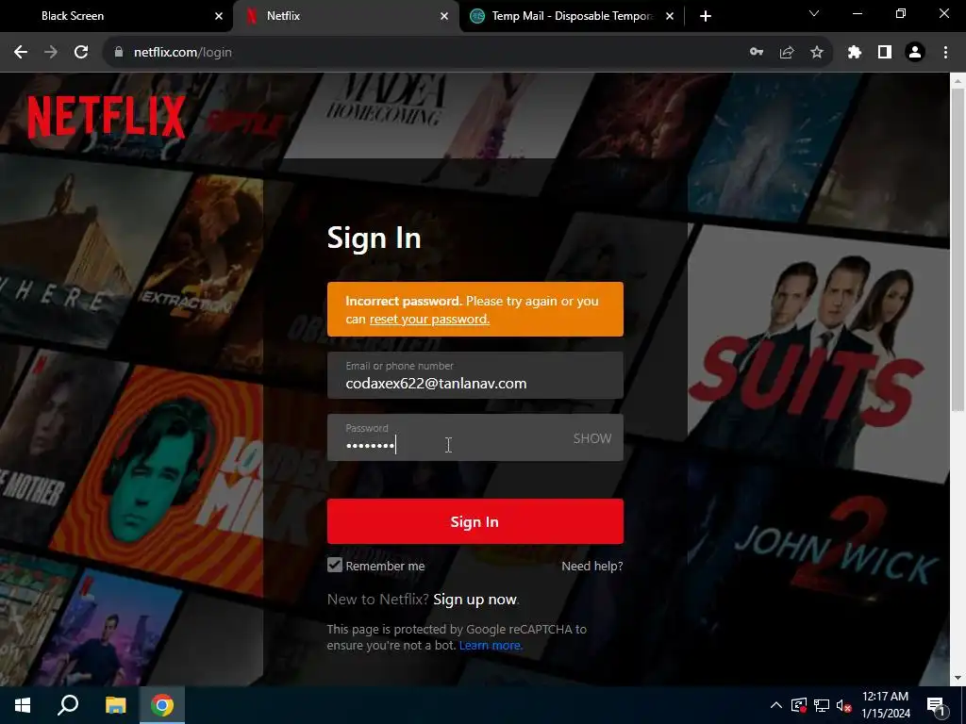This screenshot has width=966, height=724.
Task: Show hidden system tray icons
Action: click(x=776, y=705)
